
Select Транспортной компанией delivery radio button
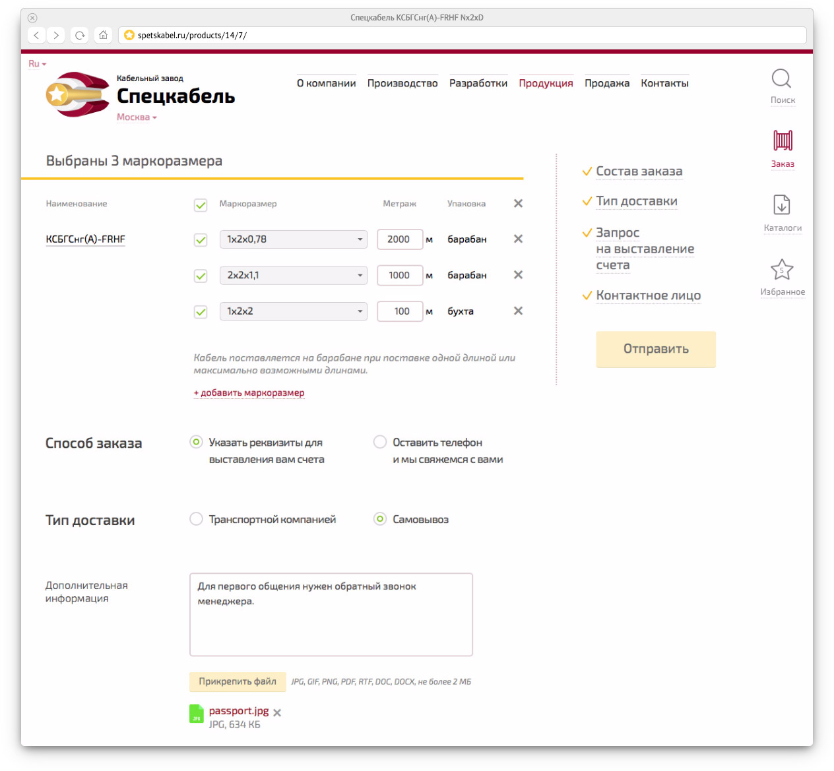coord(196,519)
